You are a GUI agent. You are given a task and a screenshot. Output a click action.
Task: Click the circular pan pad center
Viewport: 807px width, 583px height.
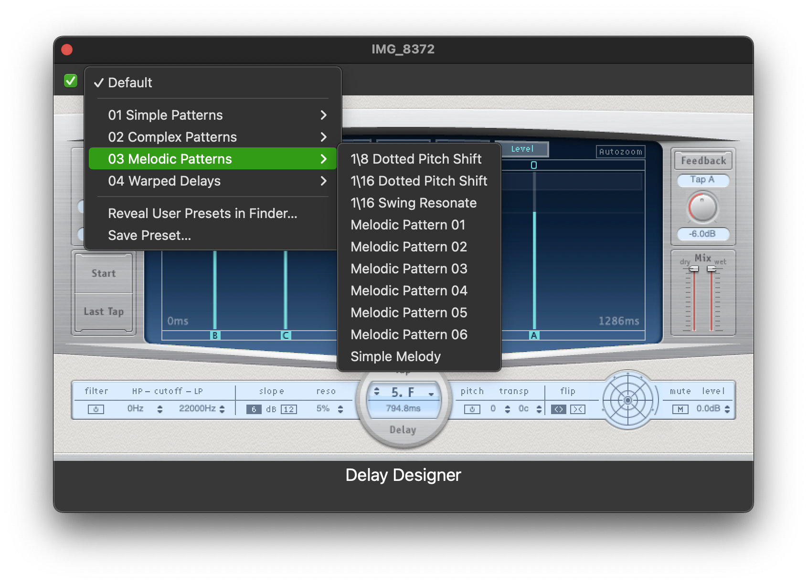(x=628, y=400)
